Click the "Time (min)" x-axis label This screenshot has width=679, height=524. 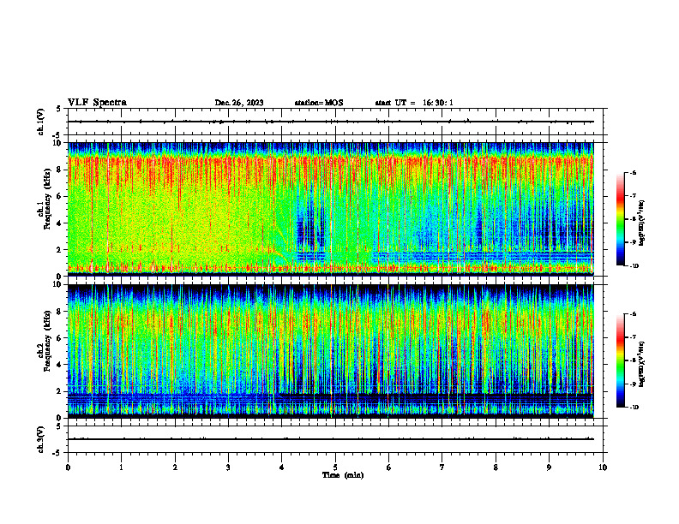point(343,475)
